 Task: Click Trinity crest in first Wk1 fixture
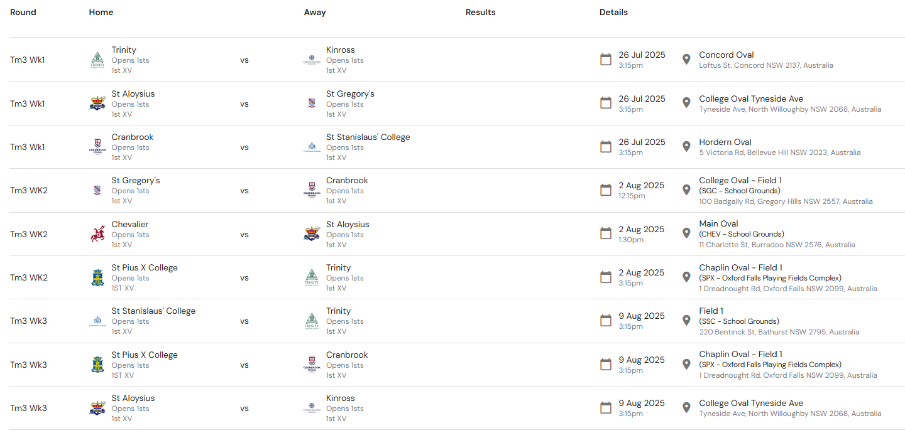pos(97,60)
